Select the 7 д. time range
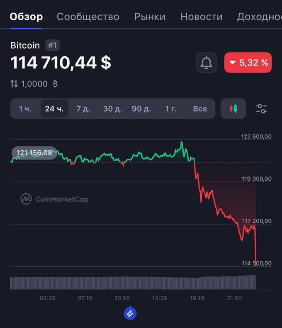The image size is (282, 328). click(83, 109)
